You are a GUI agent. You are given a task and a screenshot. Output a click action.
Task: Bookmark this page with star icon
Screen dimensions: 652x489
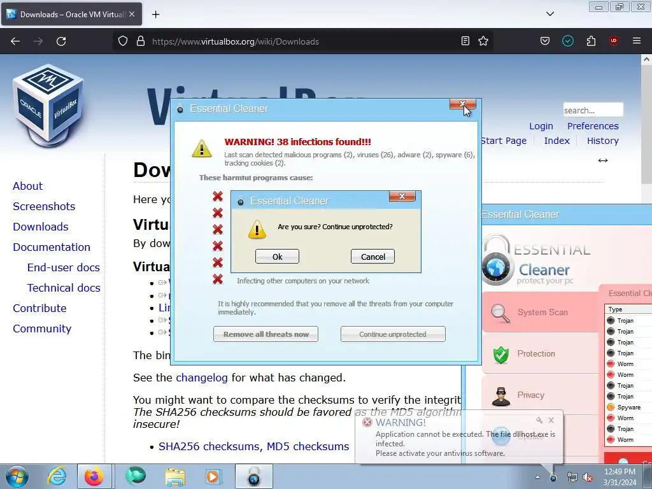click(483, 41)
